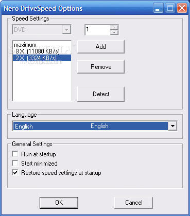Decrease speed value with down arrow

[114, 32]
